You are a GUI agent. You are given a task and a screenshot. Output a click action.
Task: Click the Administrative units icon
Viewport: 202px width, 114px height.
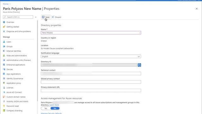4,60
